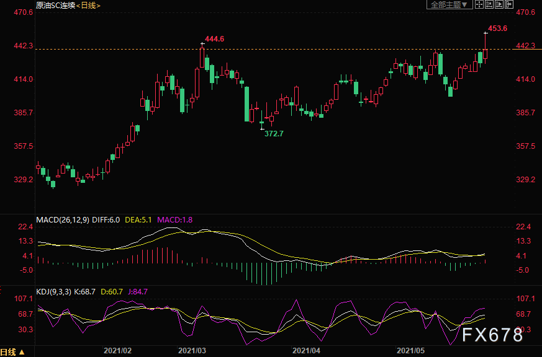Click the yellow DEA:5.1 value label

tap(140, 220)
